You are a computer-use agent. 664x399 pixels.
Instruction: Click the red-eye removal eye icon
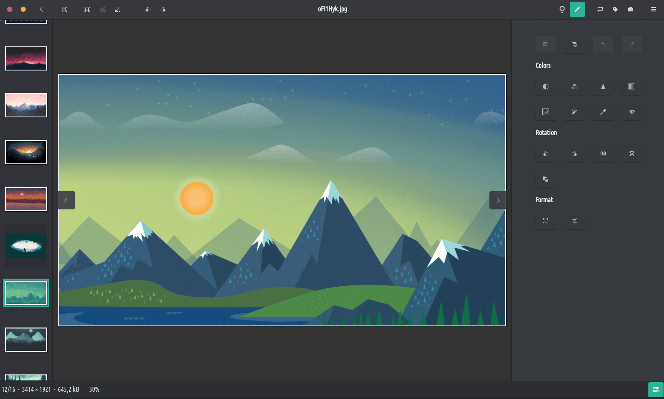[x=631, y=112]
